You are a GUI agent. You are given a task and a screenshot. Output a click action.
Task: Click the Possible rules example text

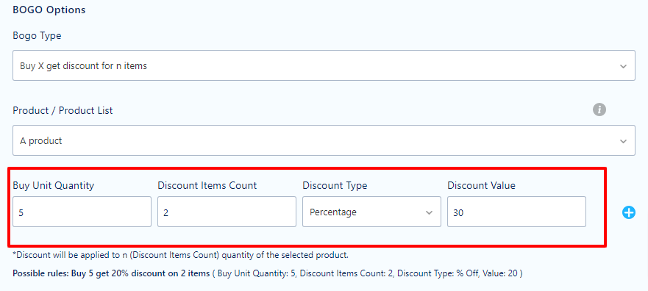268,273
